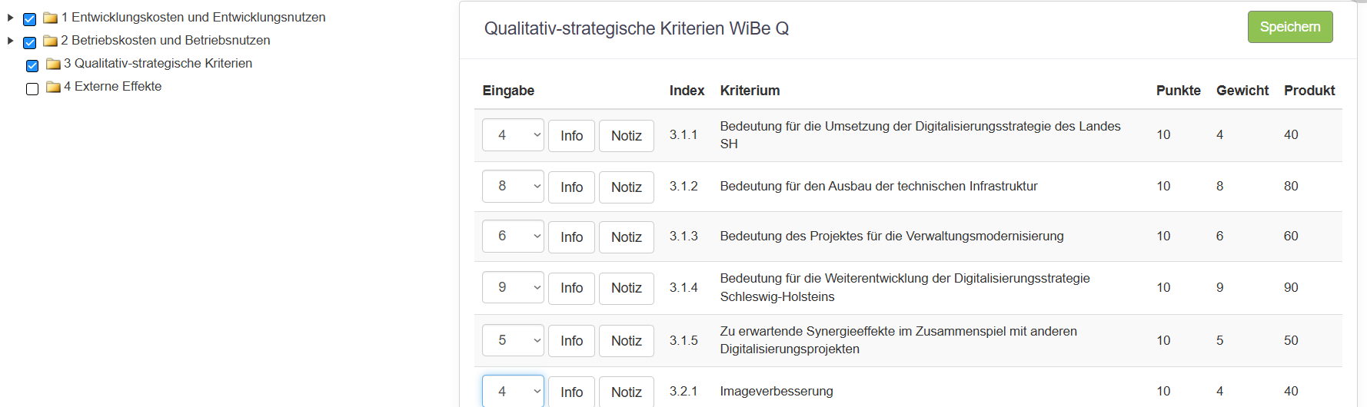Click Notiz button for Imageverbesserung row
This screenshot has height=407, width=1367.
[x=626, y=392]
